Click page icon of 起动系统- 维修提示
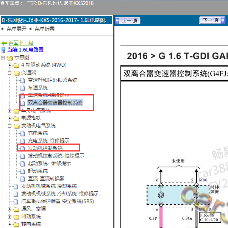Screen dimensions: 228x228 pyautogui.click(x=23, y=164)
